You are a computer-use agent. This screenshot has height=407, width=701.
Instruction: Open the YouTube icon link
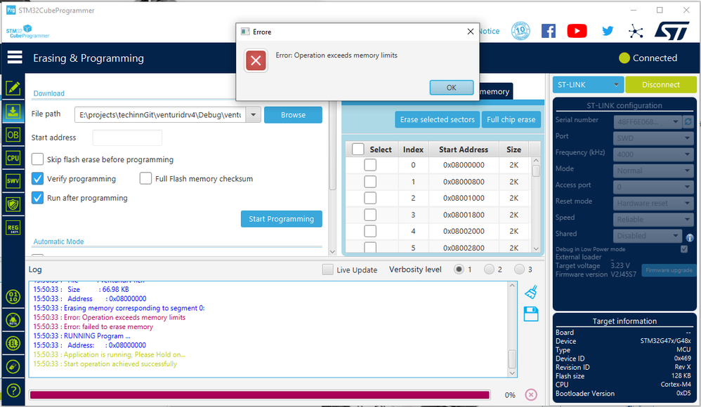coord(577,31)
